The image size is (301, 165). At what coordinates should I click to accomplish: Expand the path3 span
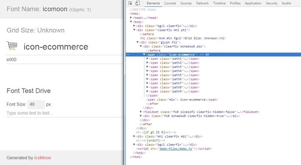[147, 67]
